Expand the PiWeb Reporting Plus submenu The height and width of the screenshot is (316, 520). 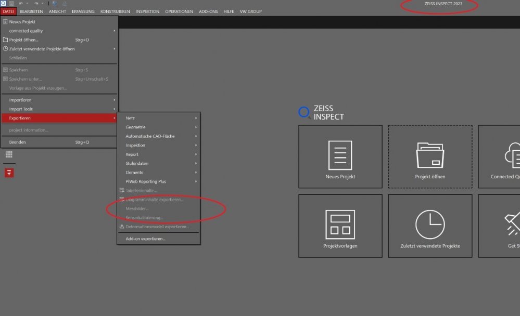coord(158,181)
